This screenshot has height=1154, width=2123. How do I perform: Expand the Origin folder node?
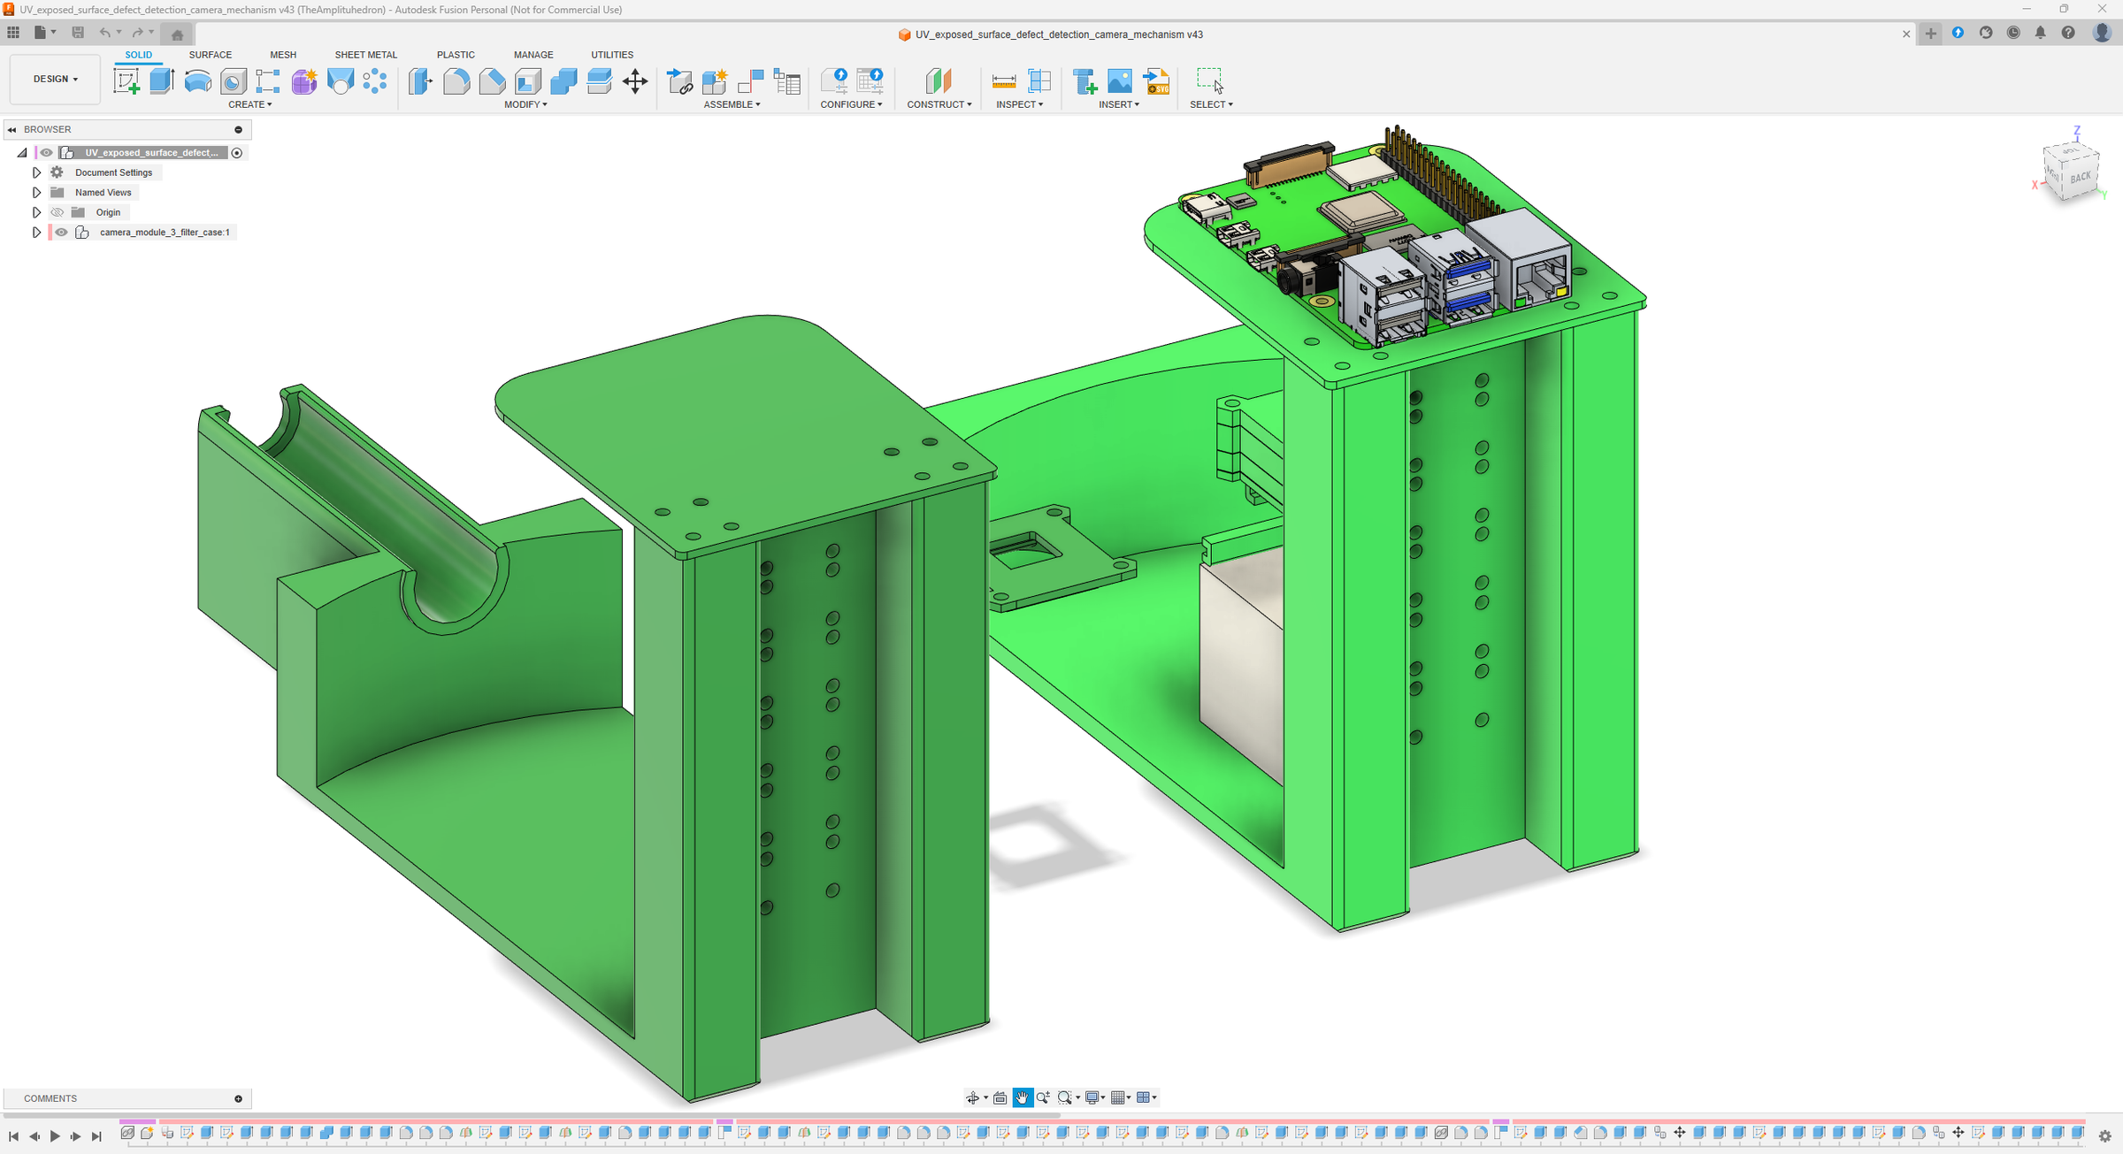click(36, 212)
